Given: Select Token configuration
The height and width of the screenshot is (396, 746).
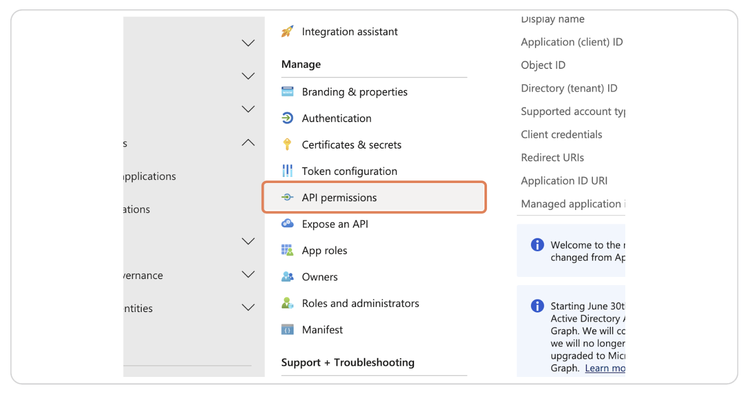Looking at the screenshot, I should (x=349, y=171).
